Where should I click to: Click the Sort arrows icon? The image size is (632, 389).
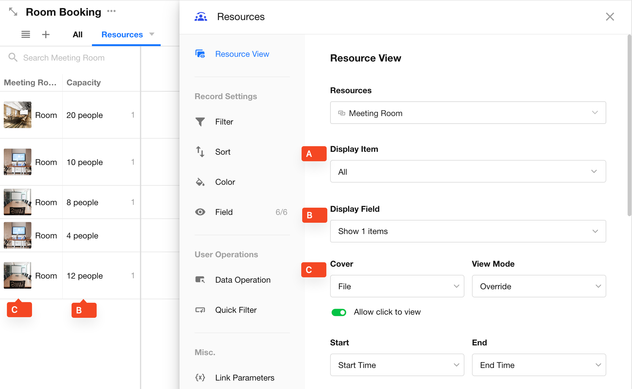(200, 152)
